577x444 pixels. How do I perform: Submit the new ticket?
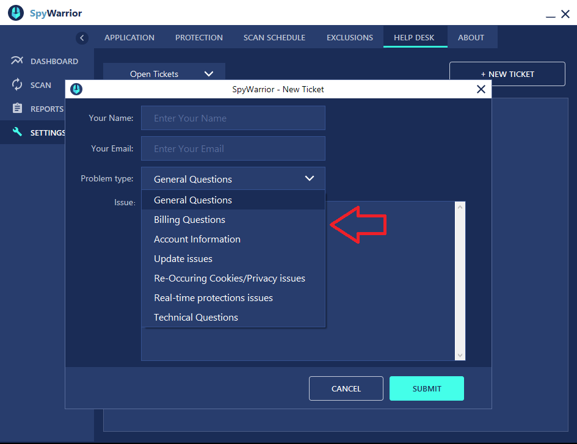(427, 388)
